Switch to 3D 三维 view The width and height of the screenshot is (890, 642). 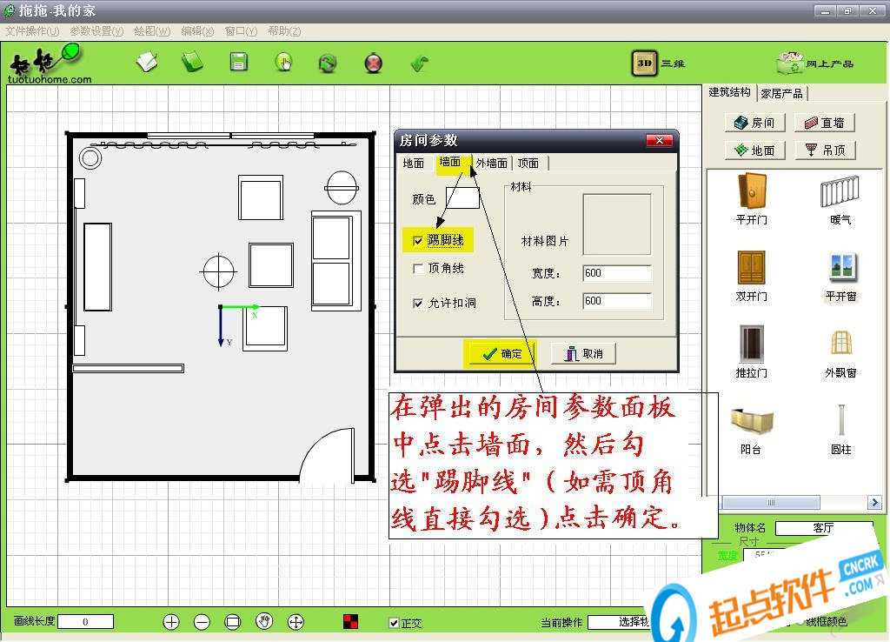point(659,63)
